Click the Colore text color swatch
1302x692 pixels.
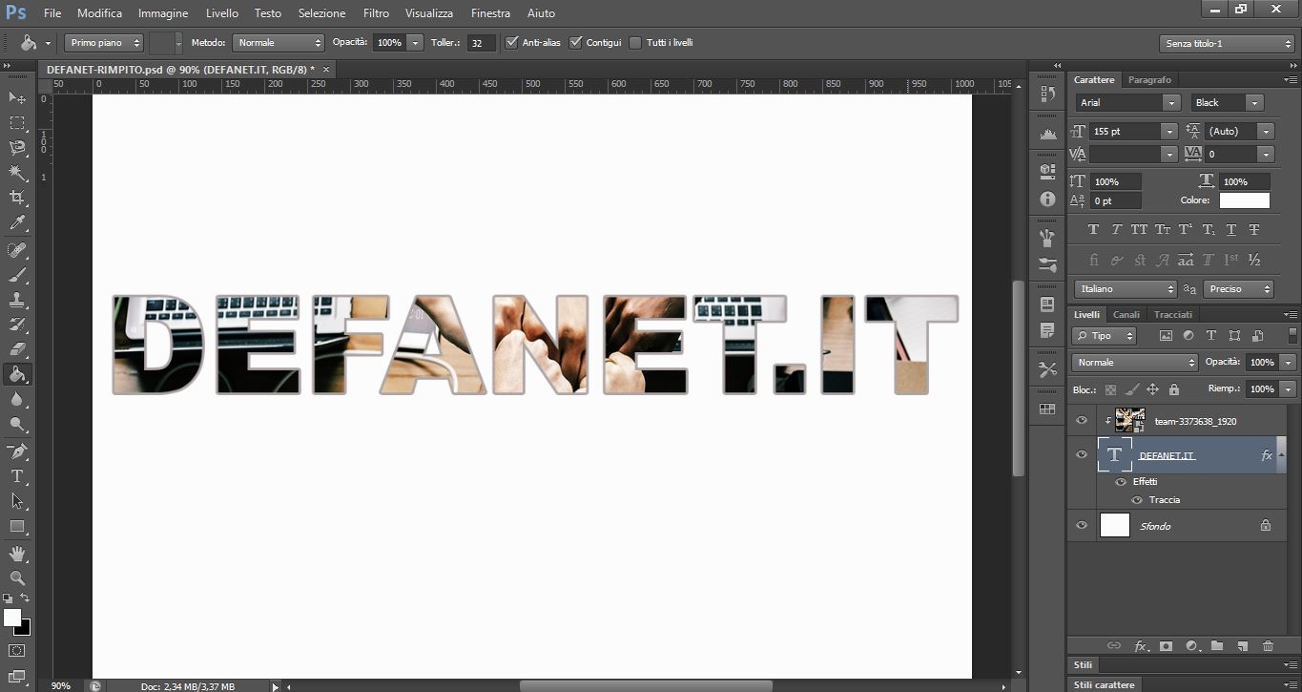[x=1245, y=200]
